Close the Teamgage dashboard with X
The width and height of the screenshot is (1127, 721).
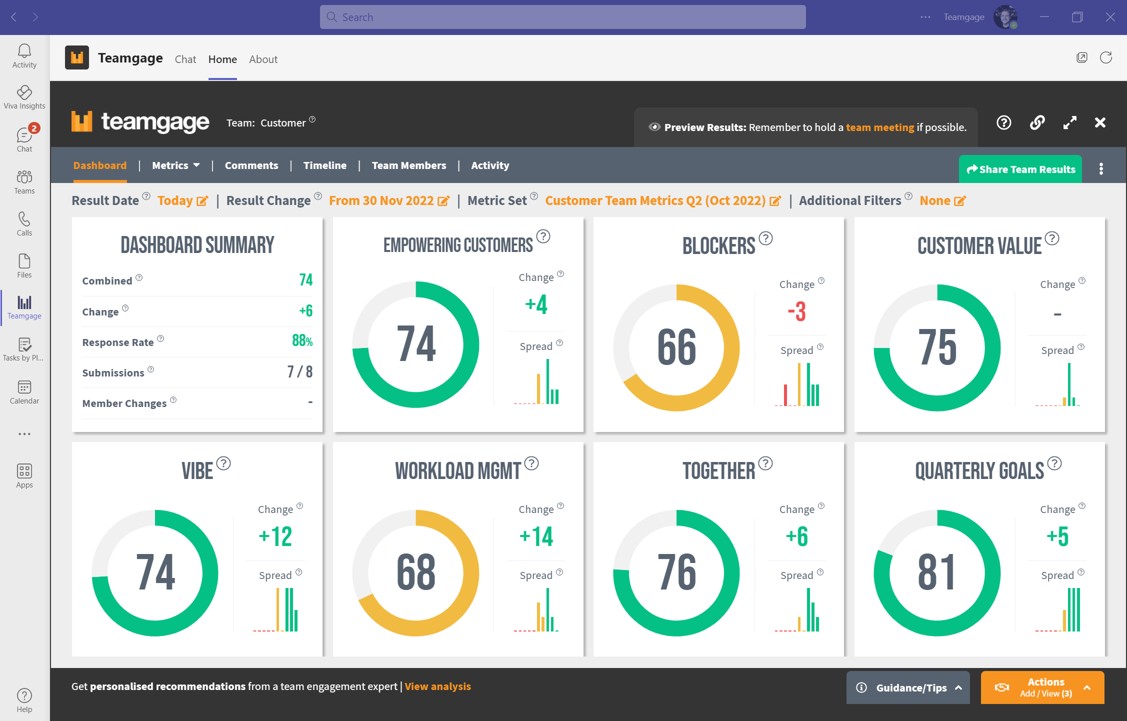1100,122
